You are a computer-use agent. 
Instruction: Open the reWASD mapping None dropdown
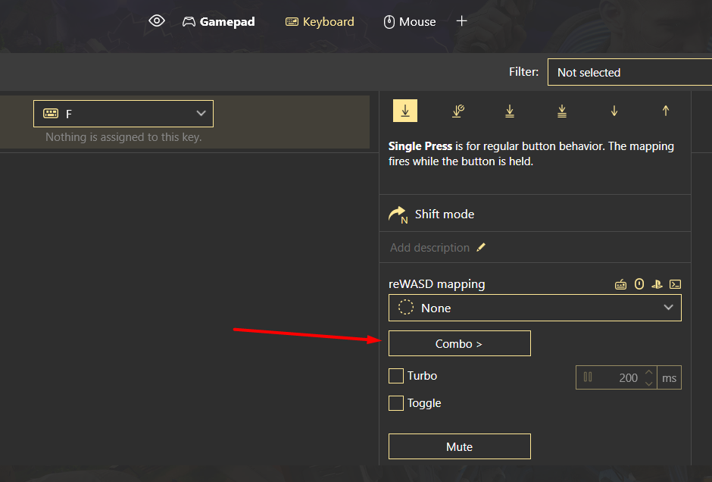(535, 308)
